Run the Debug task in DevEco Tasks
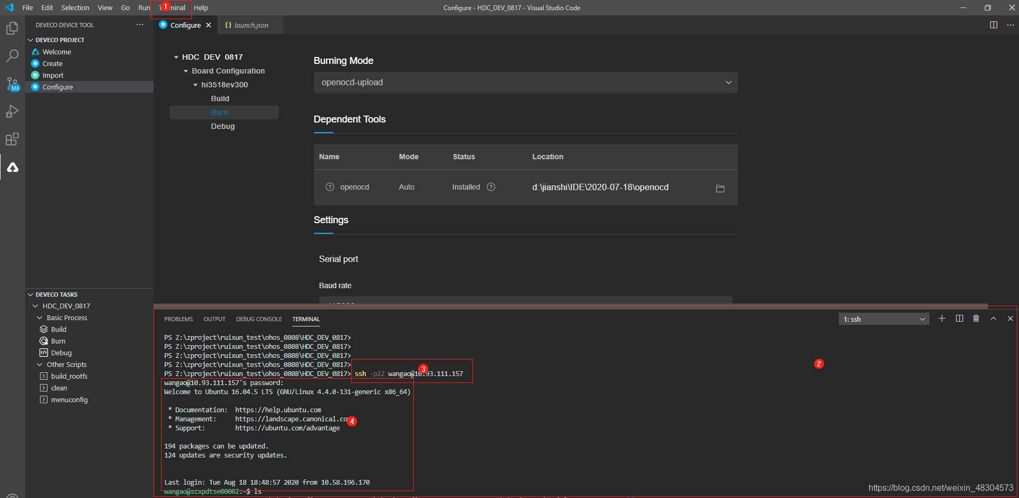 61,353
